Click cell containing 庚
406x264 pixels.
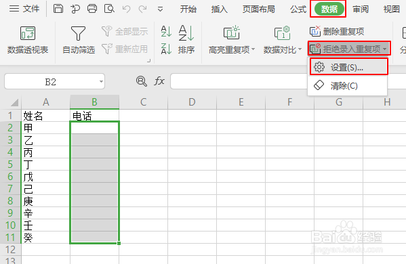(x=45, y=201)
